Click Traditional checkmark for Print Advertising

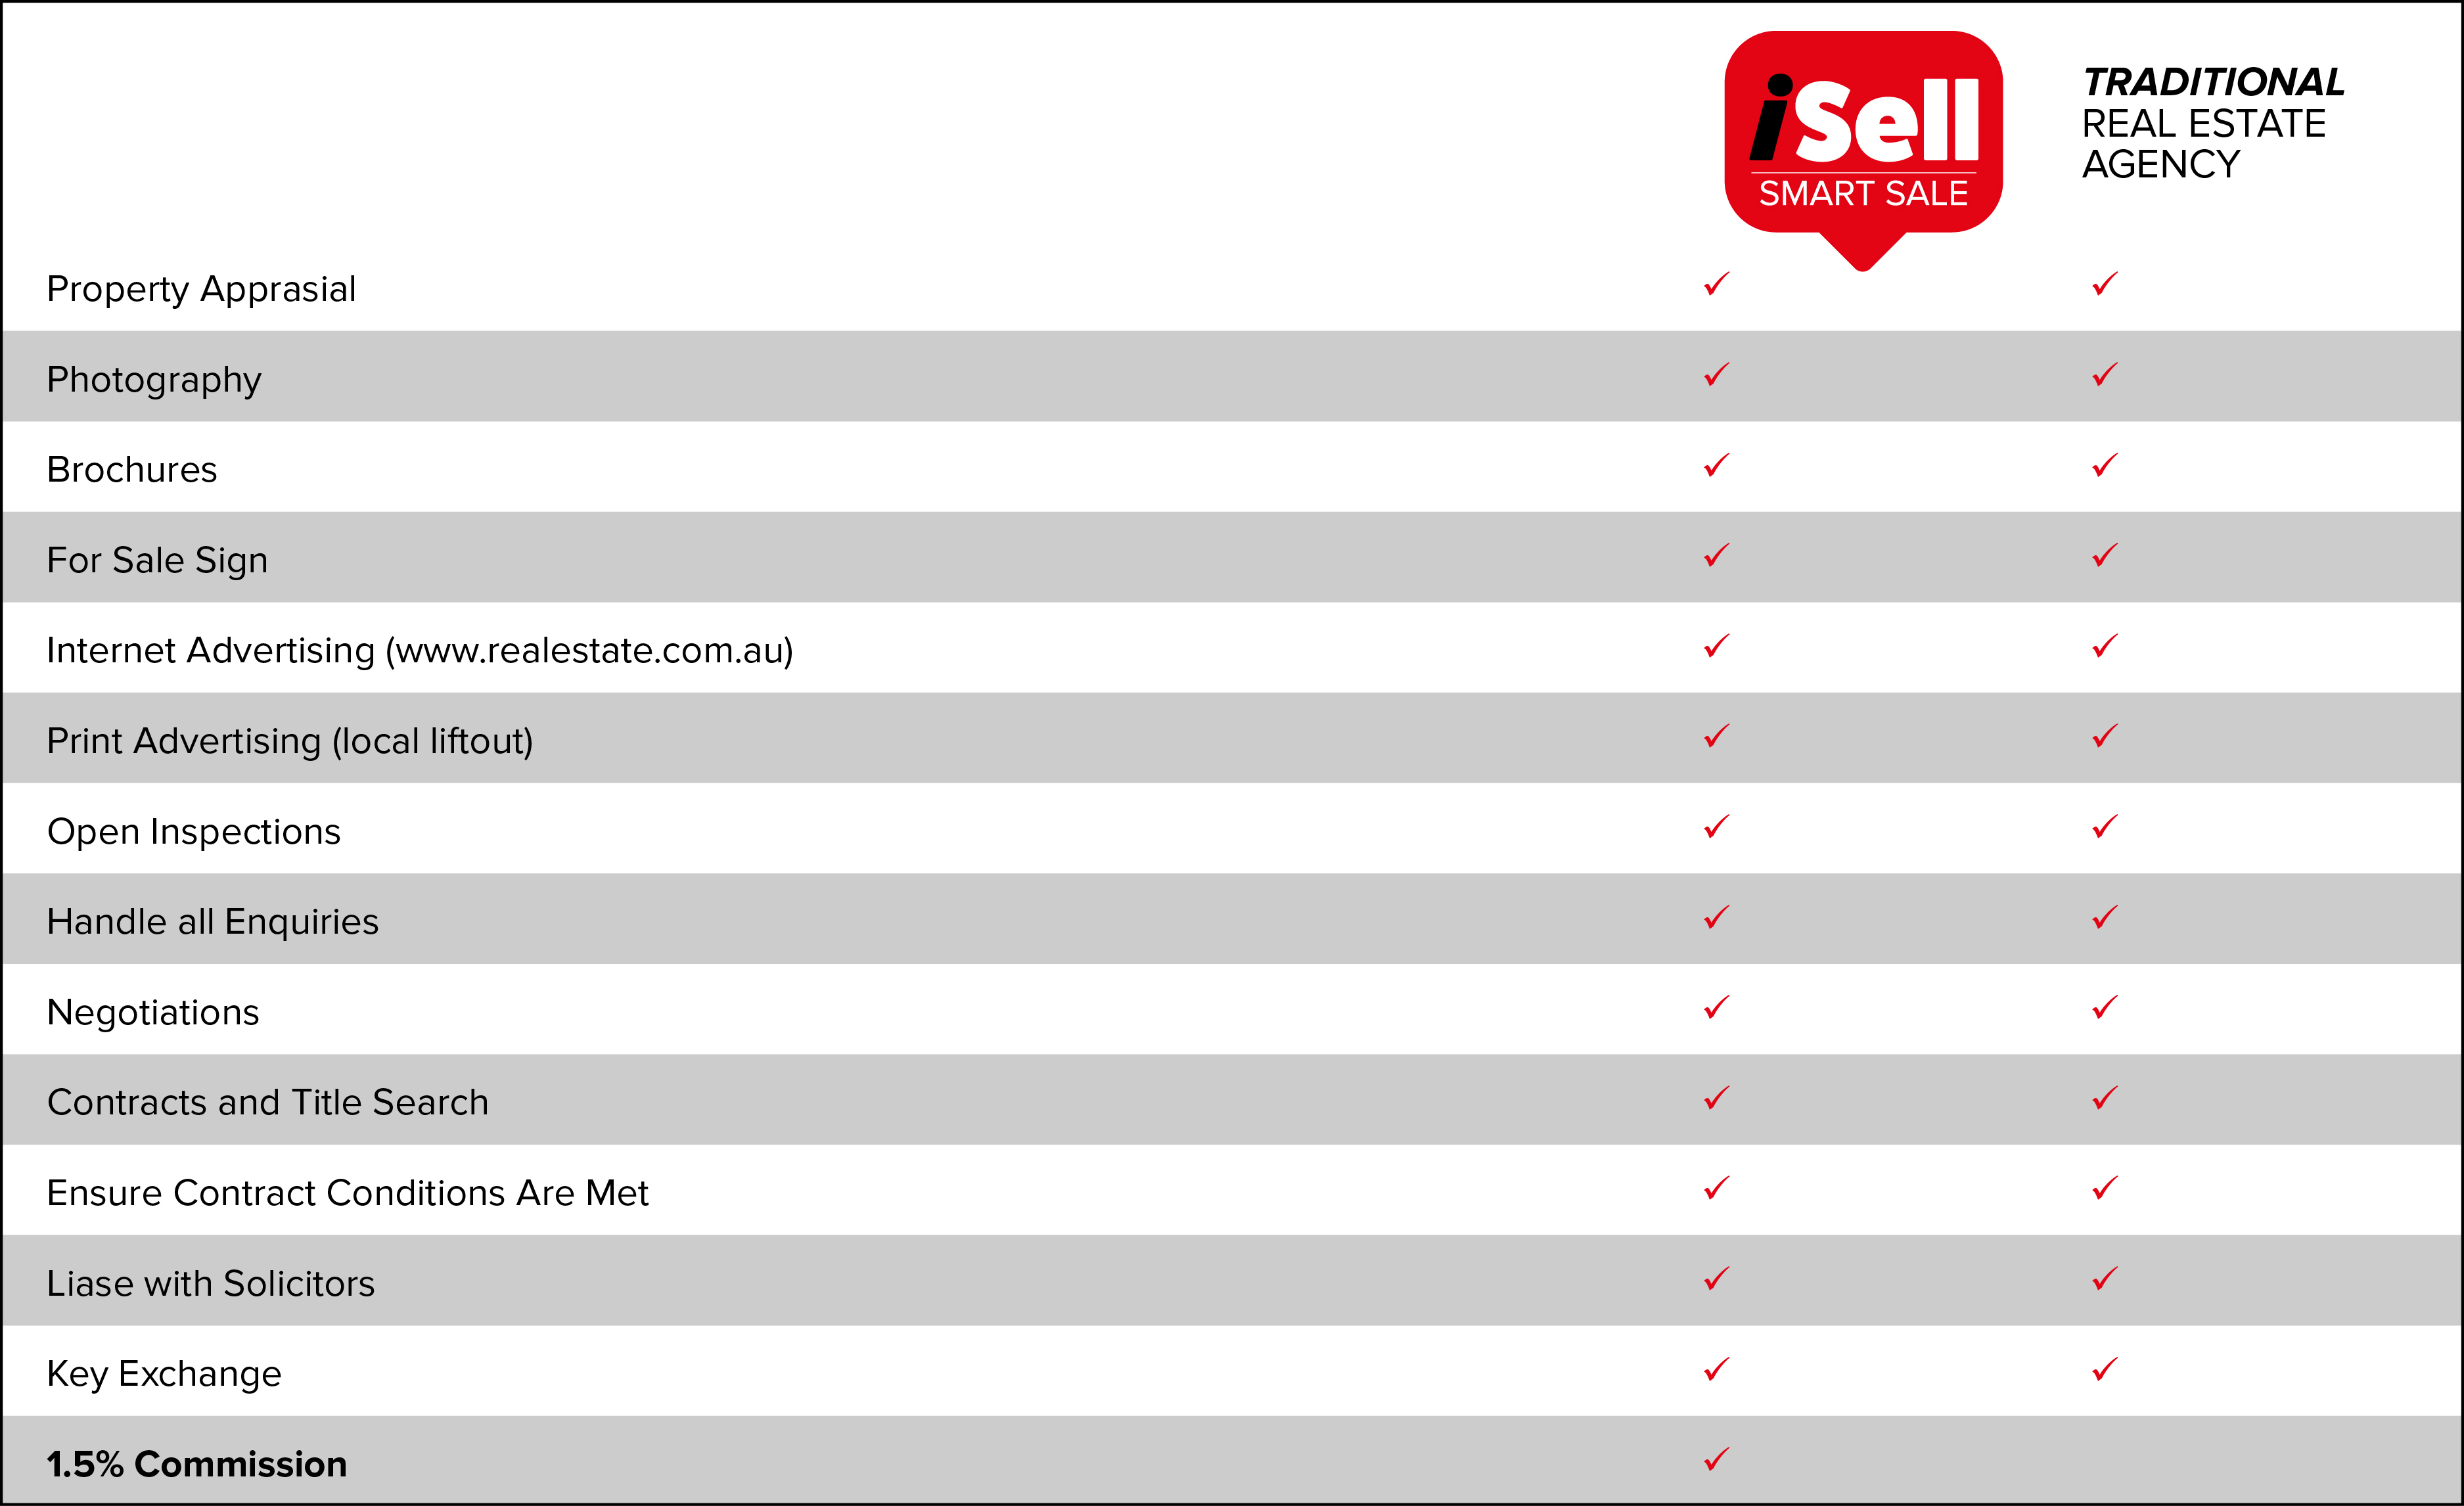point(2105,736)
